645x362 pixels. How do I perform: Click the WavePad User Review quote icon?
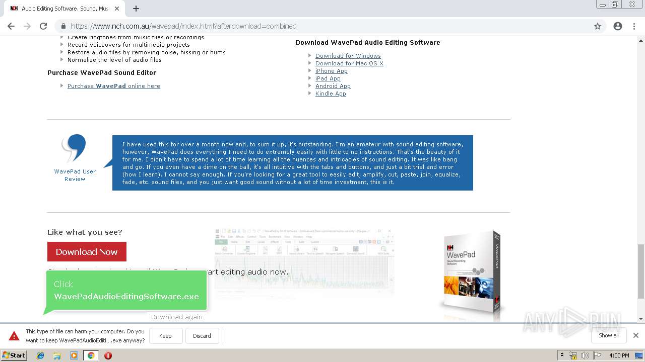tap(75, 148)
